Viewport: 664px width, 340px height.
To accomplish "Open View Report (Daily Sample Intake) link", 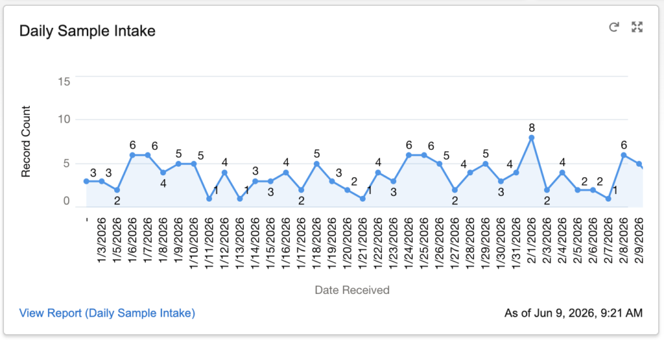I will pyautogui.click(x=107, y=313).
